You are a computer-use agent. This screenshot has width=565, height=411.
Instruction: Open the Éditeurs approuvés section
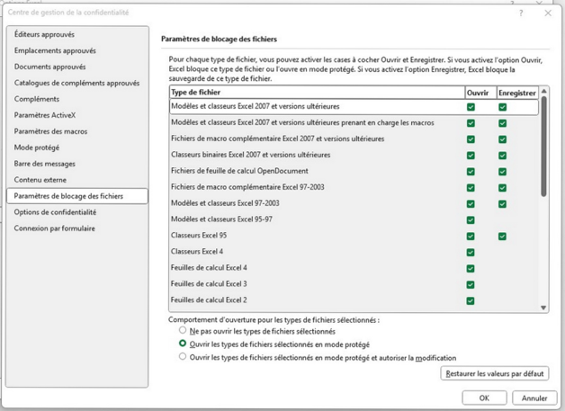pos(77,34)
